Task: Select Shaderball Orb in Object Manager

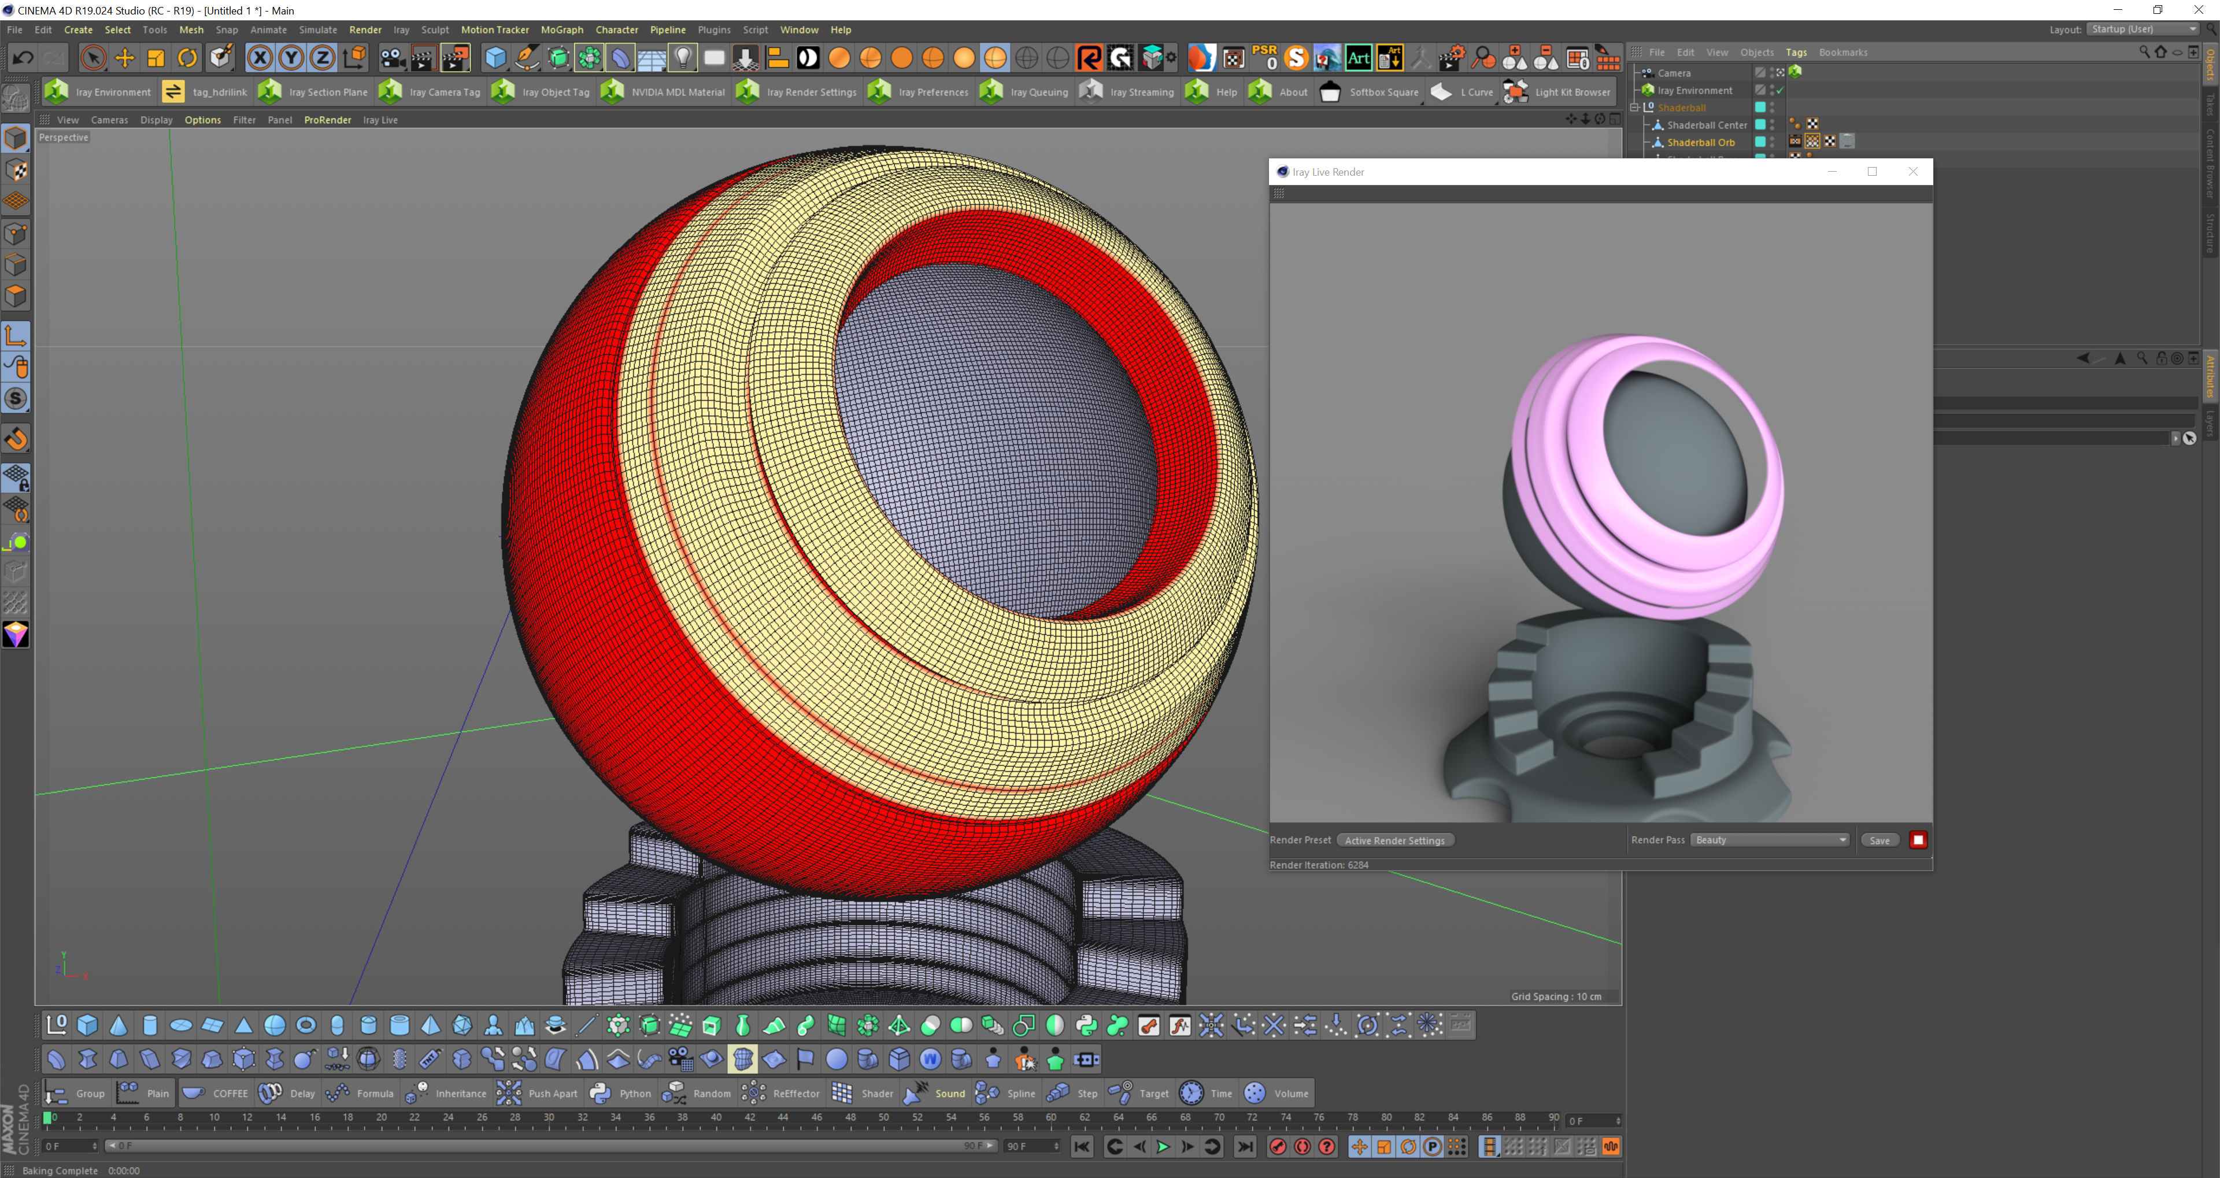Action: (1700, 142)
